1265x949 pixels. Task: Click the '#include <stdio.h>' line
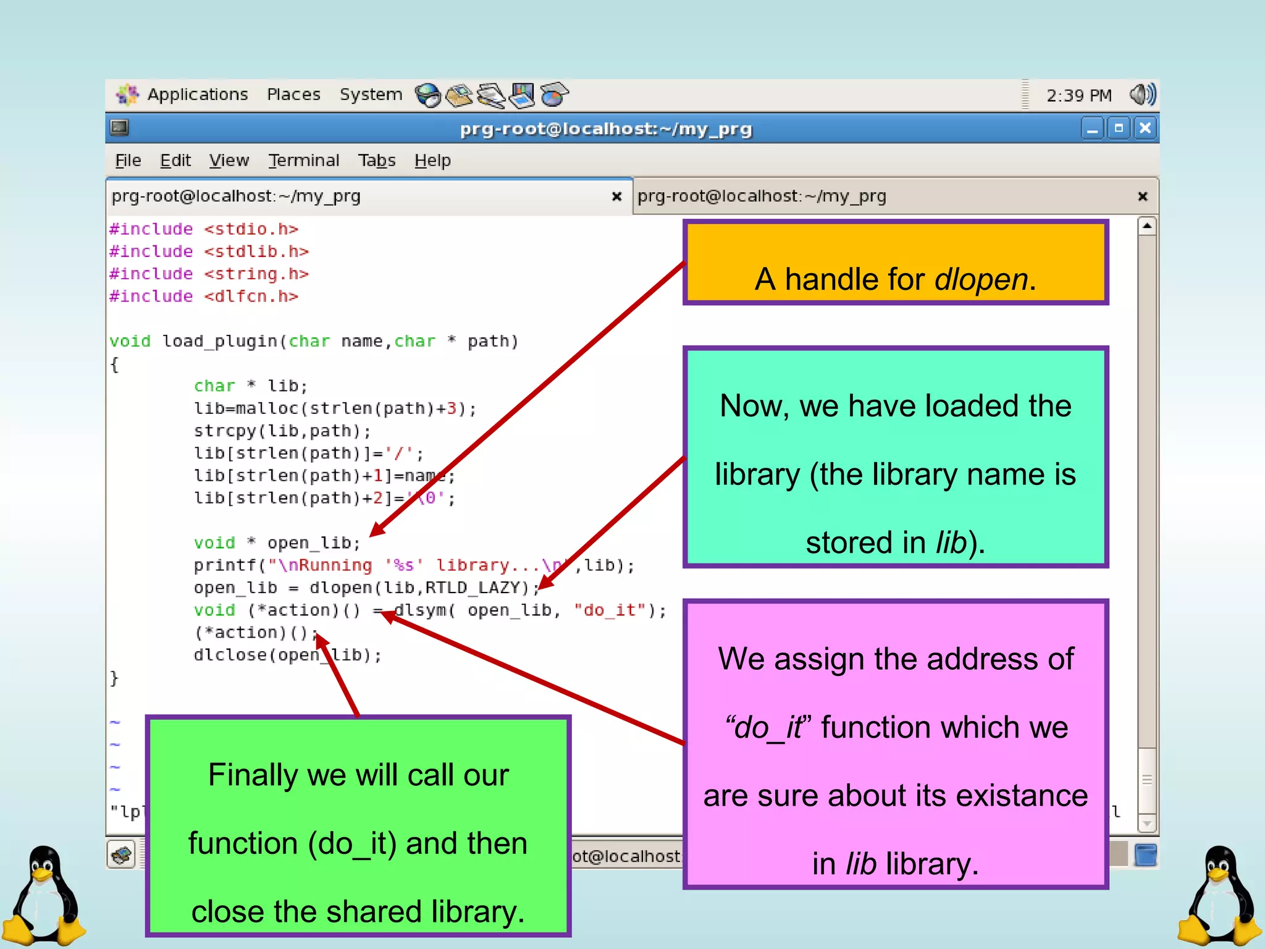204,229
